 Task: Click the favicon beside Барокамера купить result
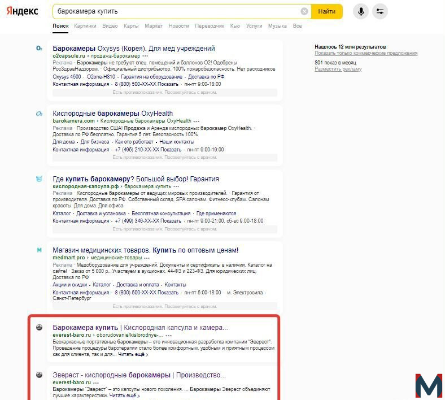click(40, 327)
